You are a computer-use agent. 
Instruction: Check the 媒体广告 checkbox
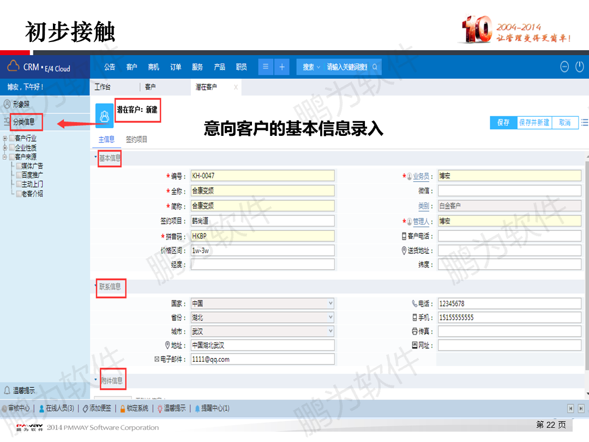click(x=19, y=166)
